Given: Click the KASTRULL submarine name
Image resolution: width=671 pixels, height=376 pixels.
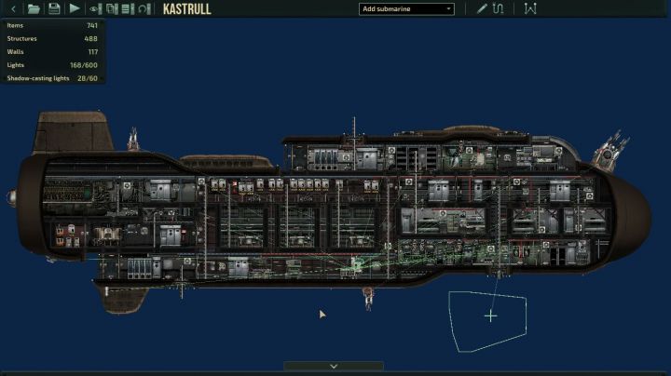Looking at the screenshot, I should (x=187, y=9).
